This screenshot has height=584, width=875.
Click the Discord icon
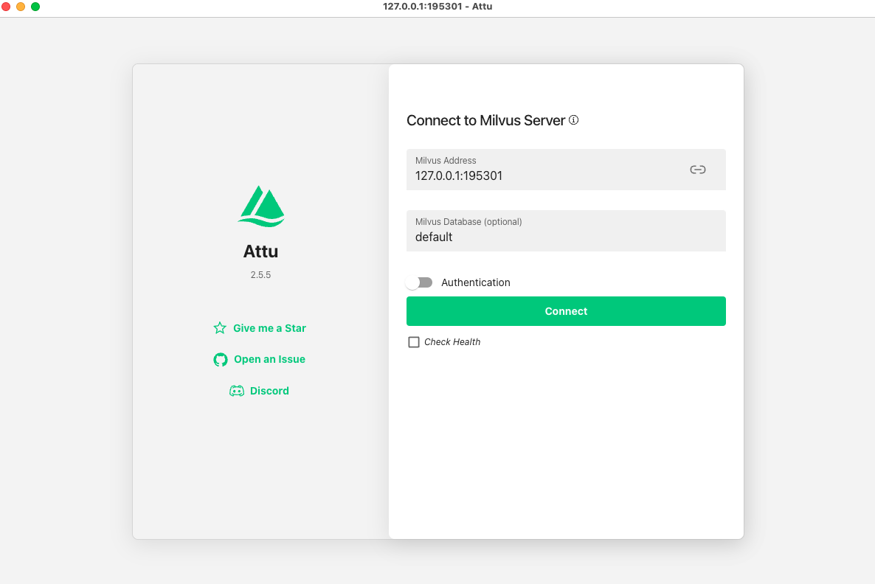coord(237,391)
